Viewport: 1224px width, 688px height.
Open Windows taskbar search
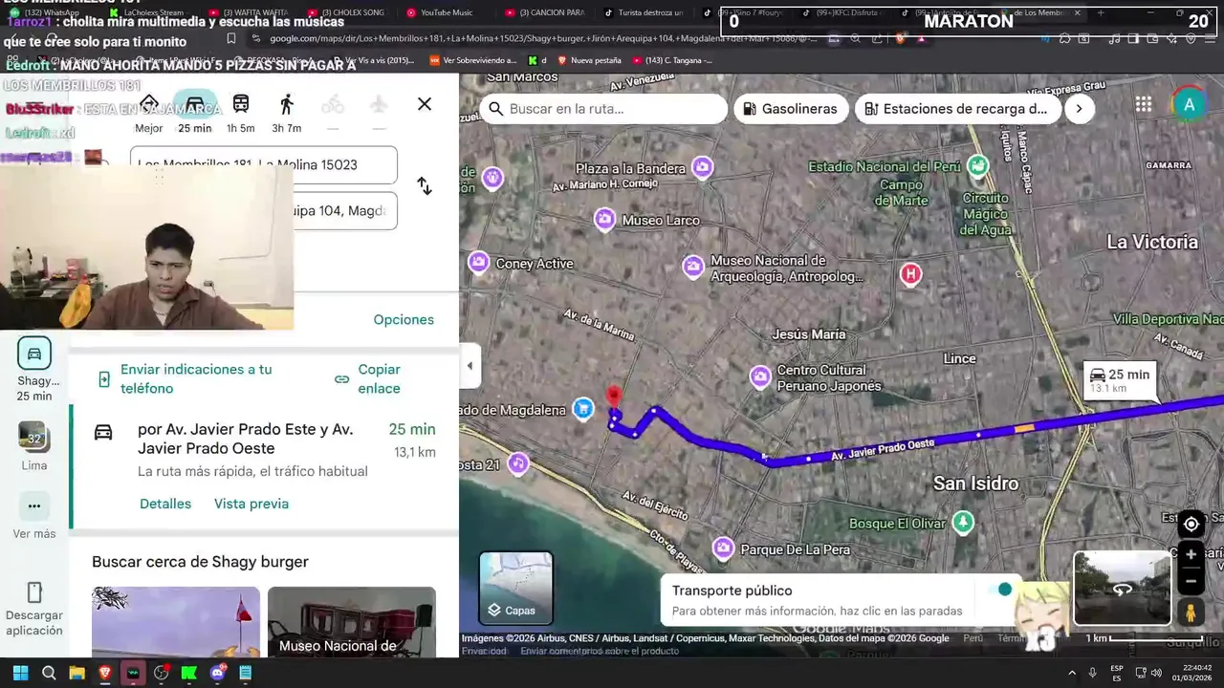pyautogui.click(x=49, y=673)
